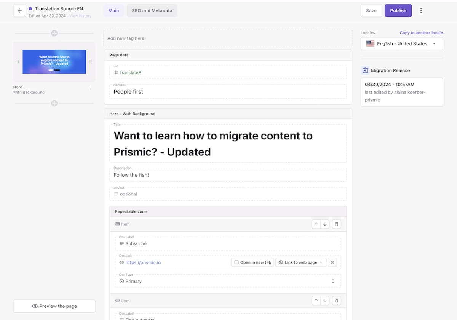Click the plus icon above the Hero slice

54,33
